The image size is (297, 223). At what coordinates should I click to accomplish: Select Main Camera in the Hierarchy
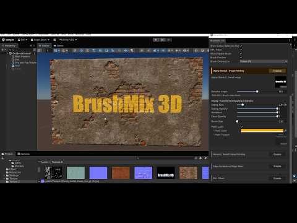tap(22, 56)
